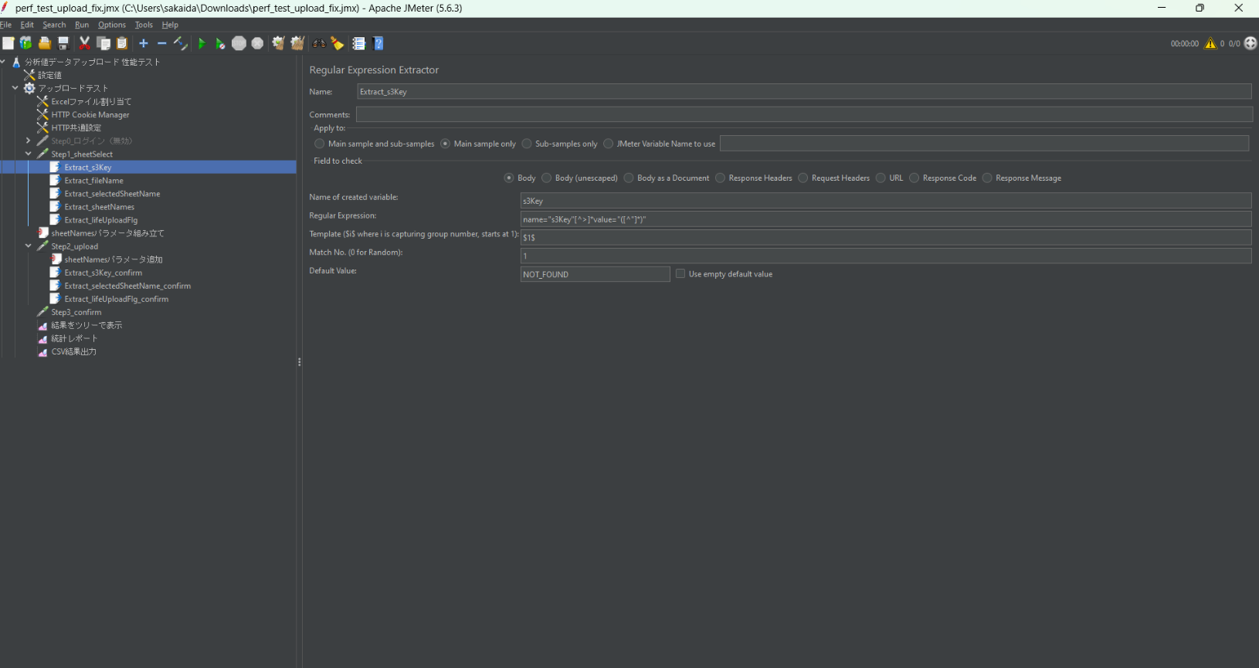Open the Function Helper list icon
The width and height of the screenshot is (1259, 668).
click(358, 44)
